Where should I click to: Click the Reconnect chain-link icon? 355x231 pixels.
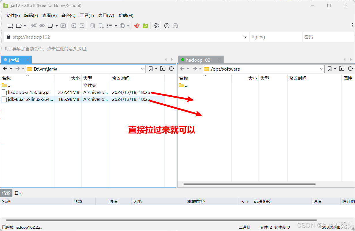(42, 26)
